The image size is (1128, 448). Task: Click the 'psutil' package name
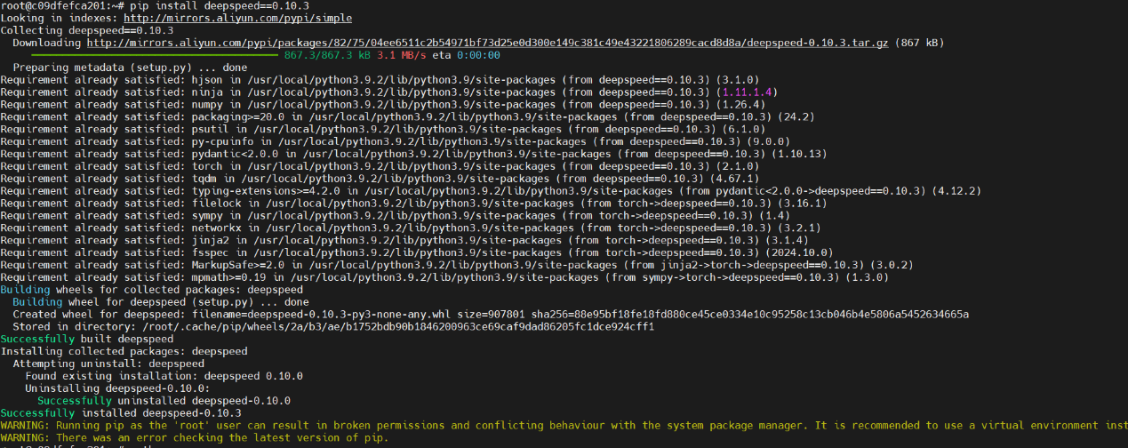210,130
